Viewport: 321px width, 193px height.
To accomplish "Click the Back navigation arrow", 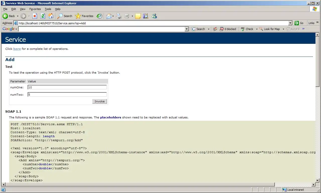I will (x=6, y=16).
